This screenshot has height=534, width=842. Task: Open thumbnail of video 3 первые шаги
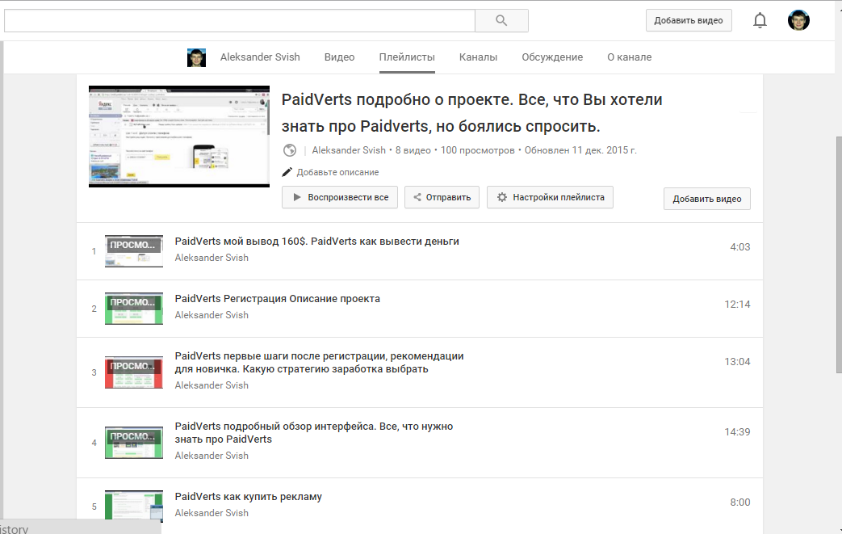134,372
